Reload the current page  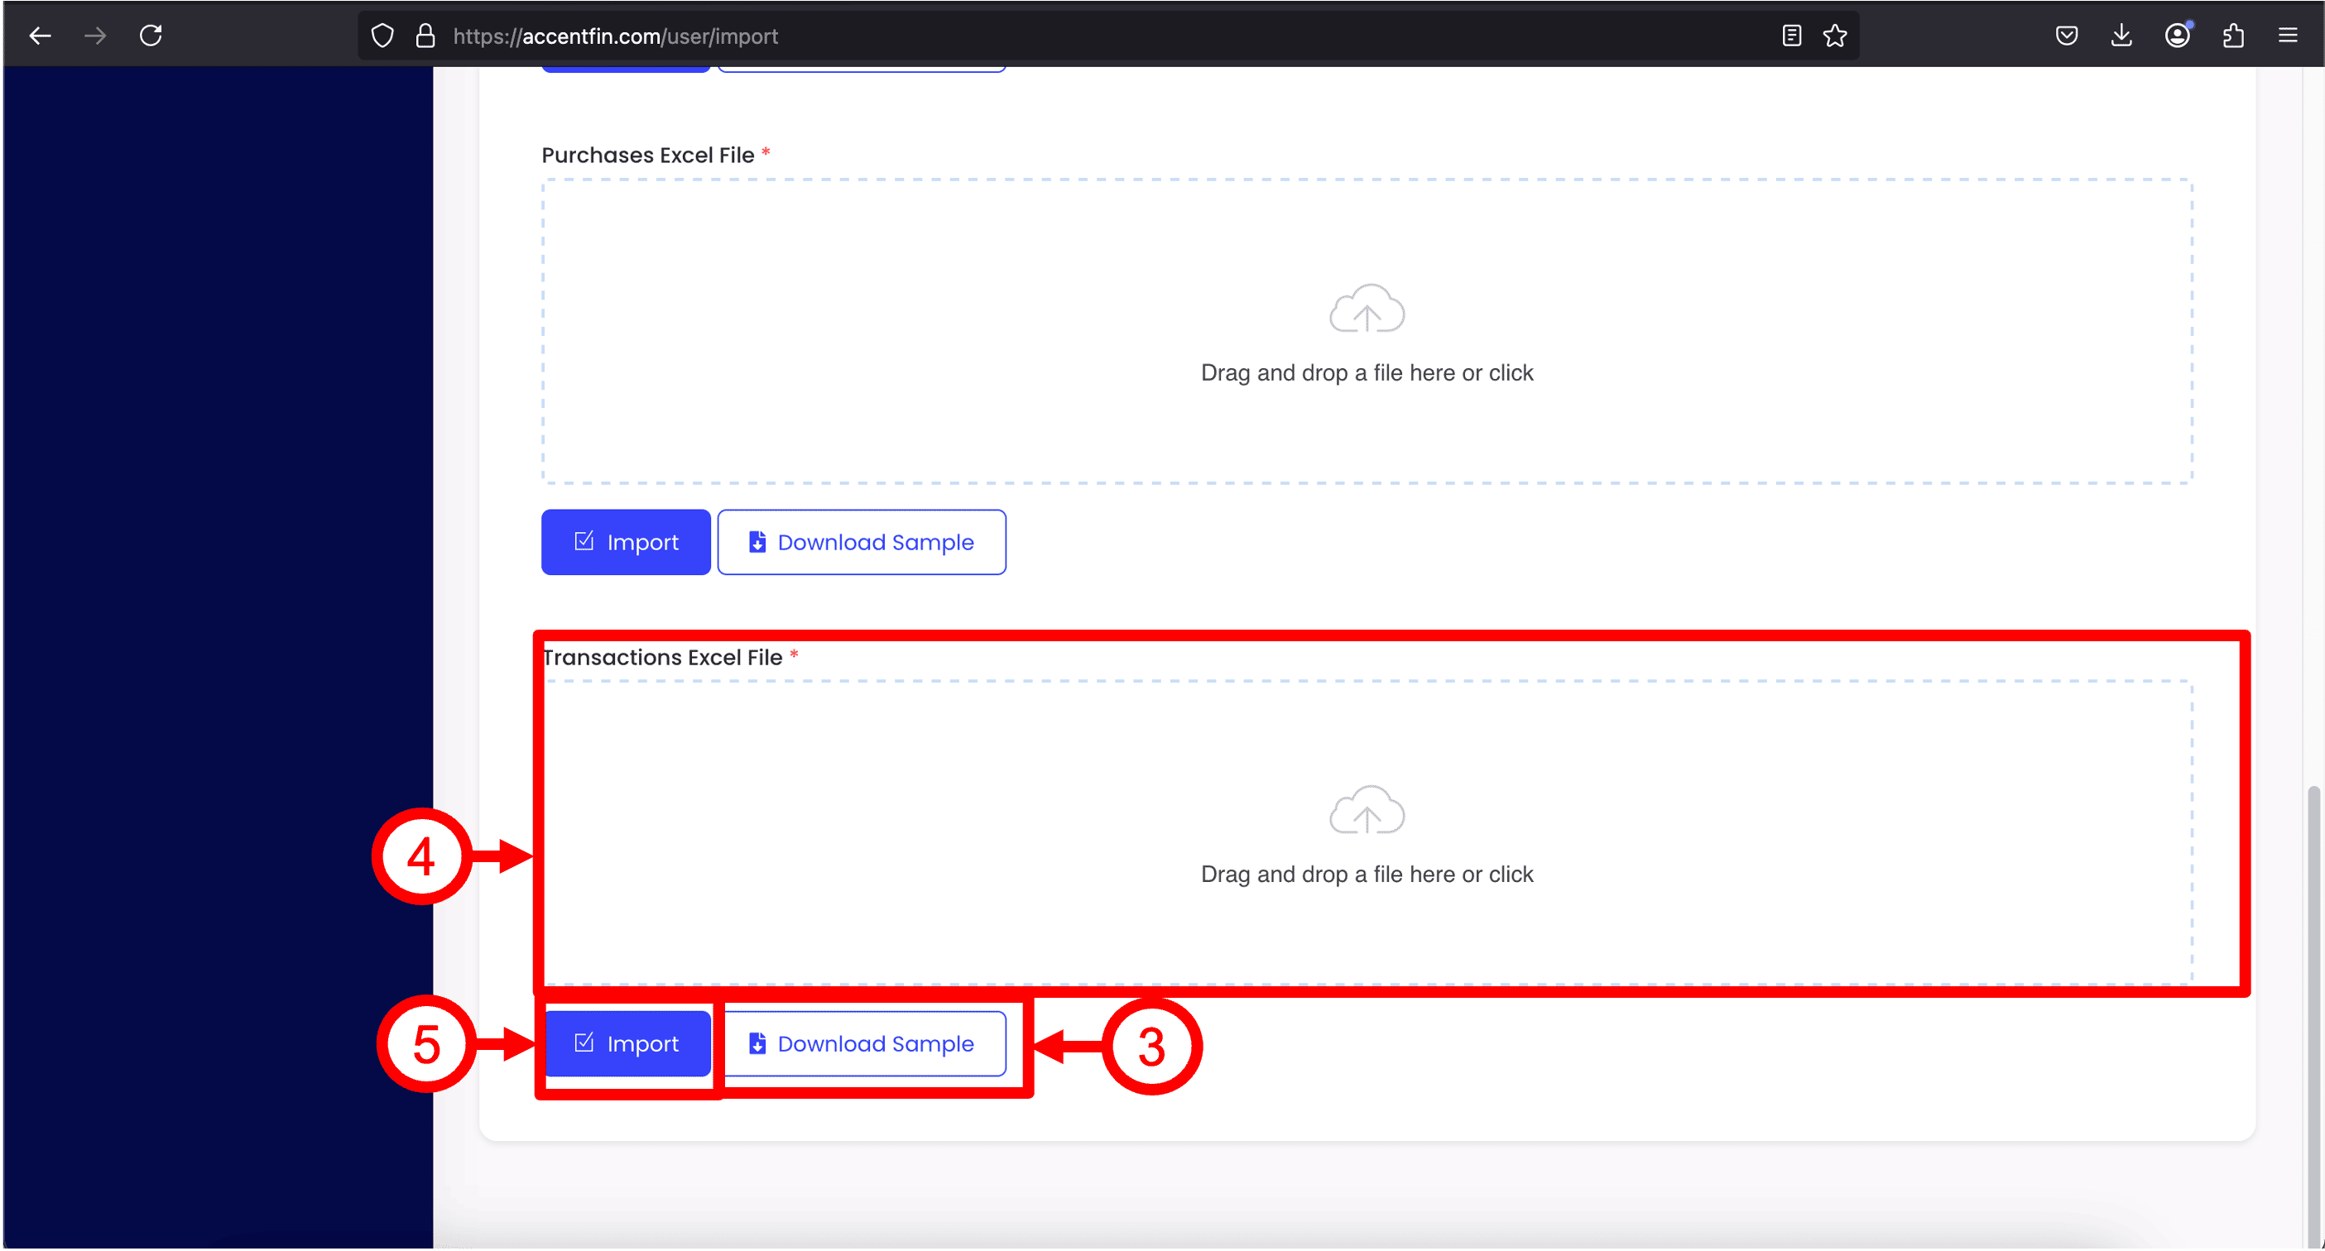151,36
